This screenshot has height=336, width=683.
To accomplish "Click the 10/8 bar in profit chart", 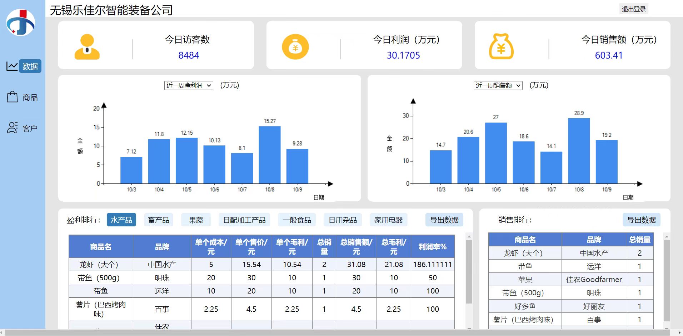I will (269, 155).
